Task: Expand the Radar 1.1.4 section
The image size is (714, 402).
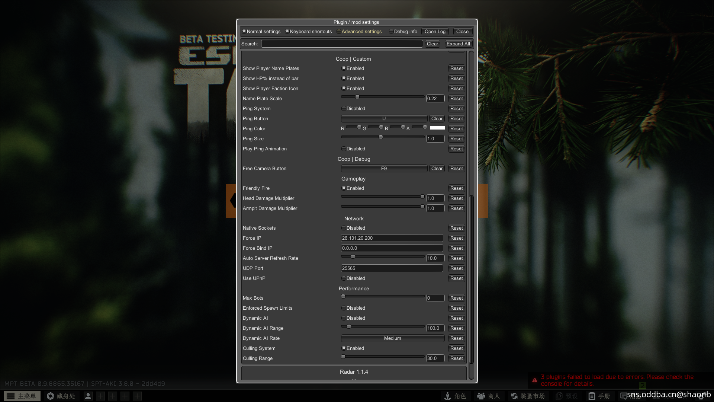Action: 354,372
